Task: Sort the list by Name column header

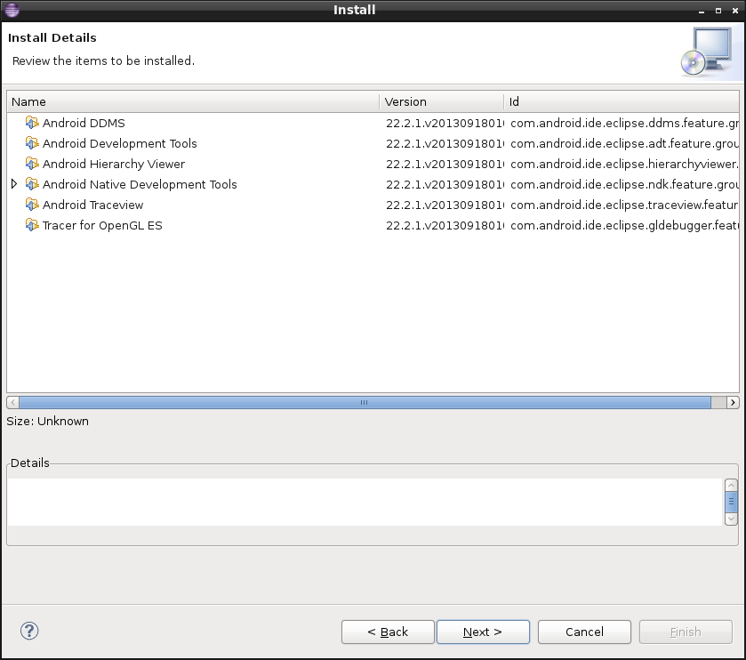Action: point(193,101)
